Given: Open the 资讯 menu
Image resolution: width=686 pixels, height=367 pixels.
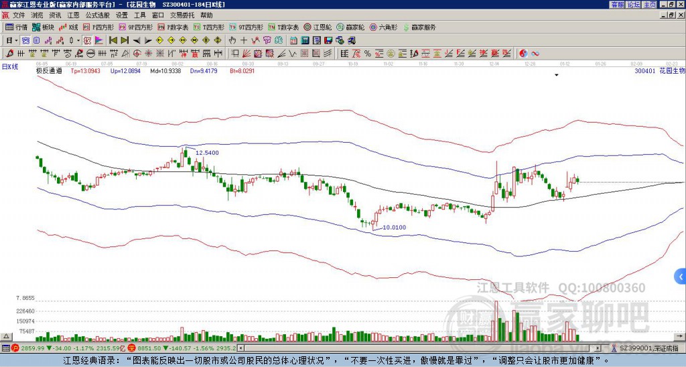Looking at the screenshot, I should (x=55, y=15).
